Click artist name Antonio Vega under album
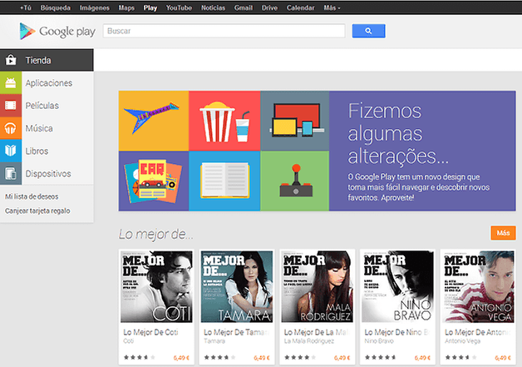The width and height of the screenshot is (522, 367). (x=462, y=341)
